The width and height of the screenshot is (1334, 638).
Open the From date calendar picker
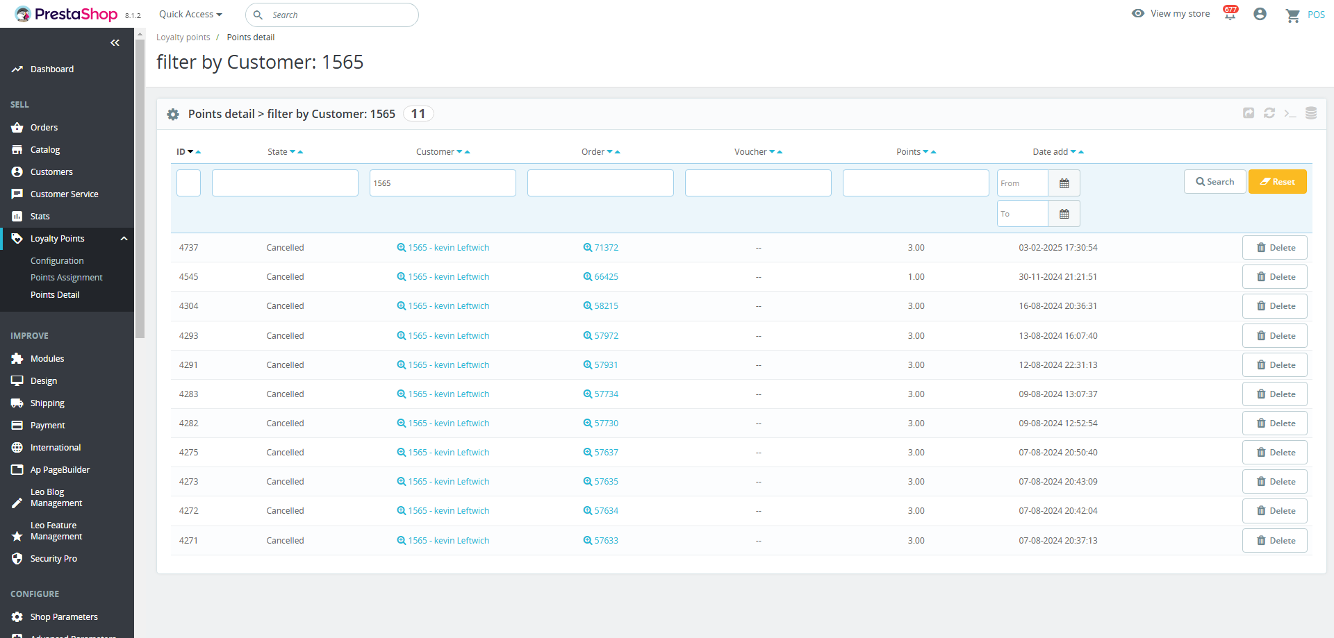pyautogui.click(x=1064, y=183)
